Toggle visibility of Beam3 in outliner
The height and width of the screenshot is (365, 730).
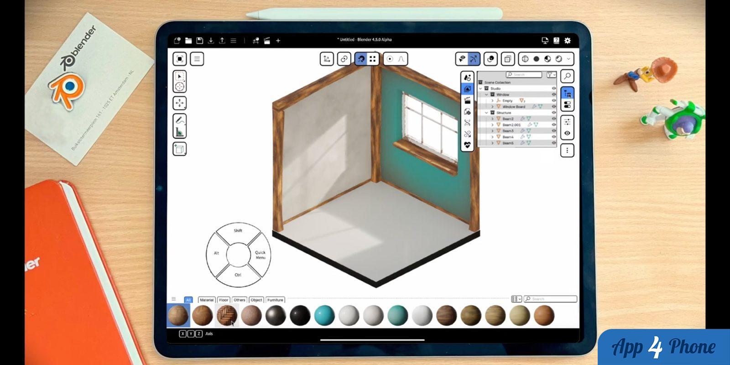554,131
